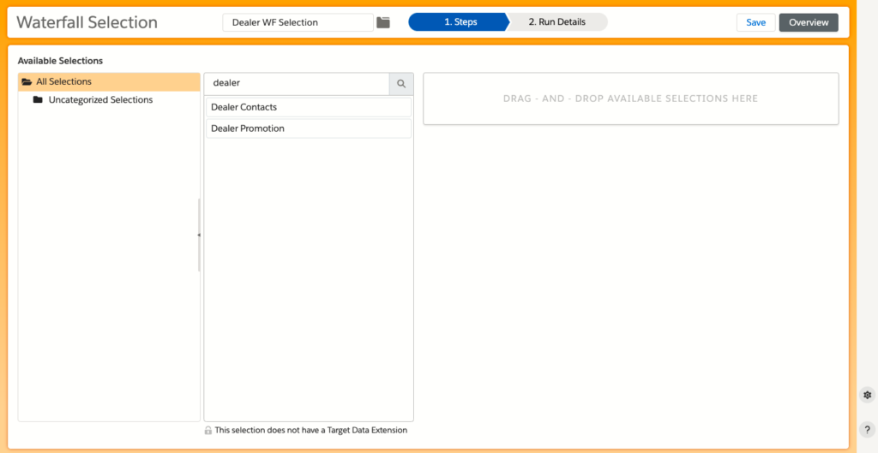Click the magnifying glass search button

coord(401,84)
